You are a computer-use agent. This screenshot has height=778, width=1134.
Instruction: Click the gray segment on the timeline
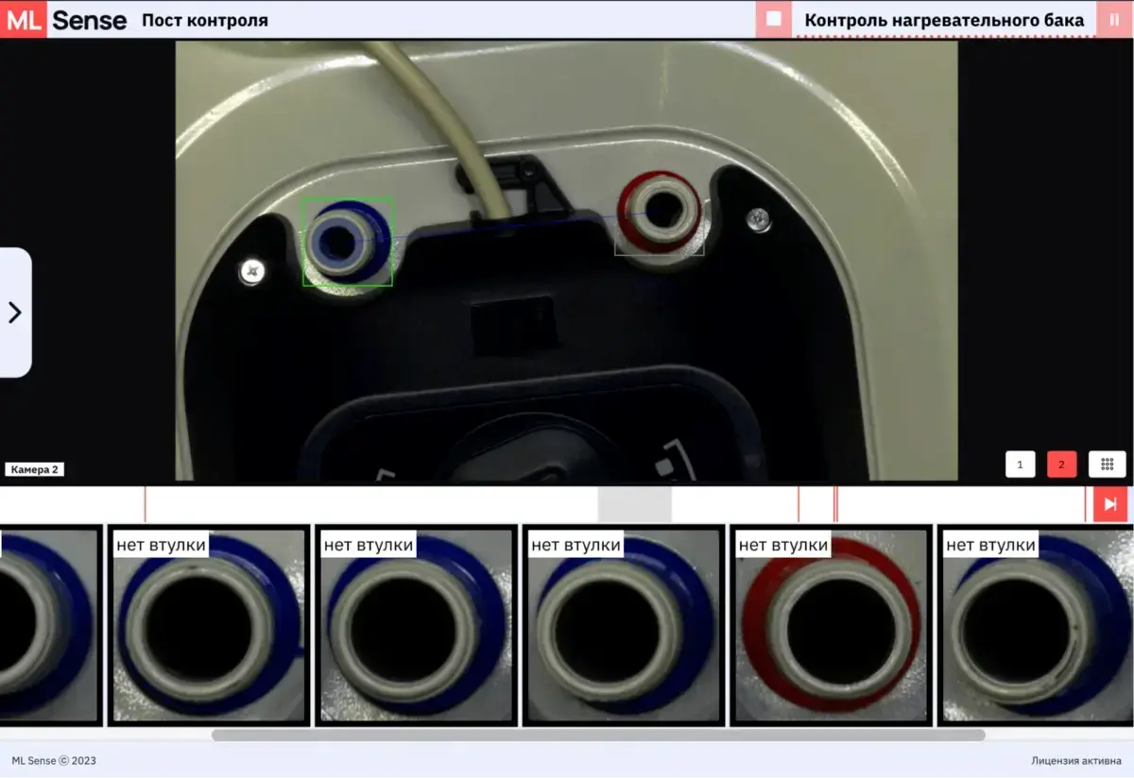(634, 504)
